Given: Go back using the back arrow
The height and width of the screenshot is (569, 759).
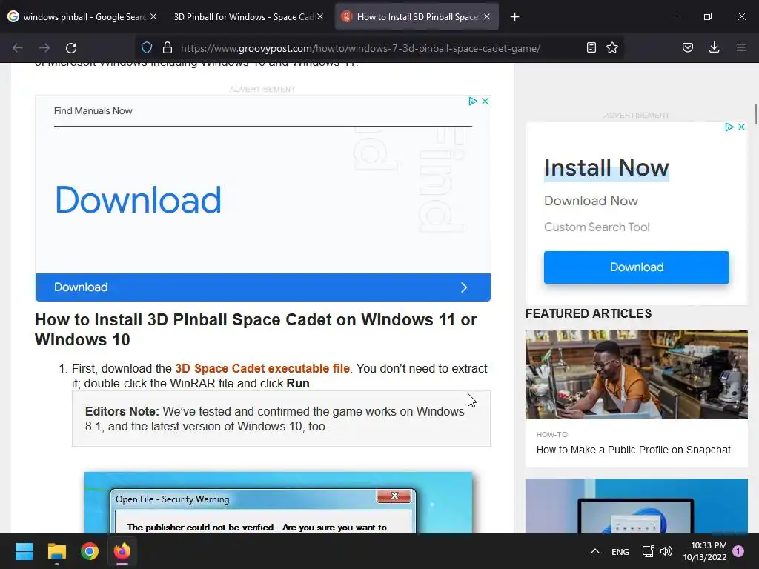Looking at the screenshot, I should (18, 48).
